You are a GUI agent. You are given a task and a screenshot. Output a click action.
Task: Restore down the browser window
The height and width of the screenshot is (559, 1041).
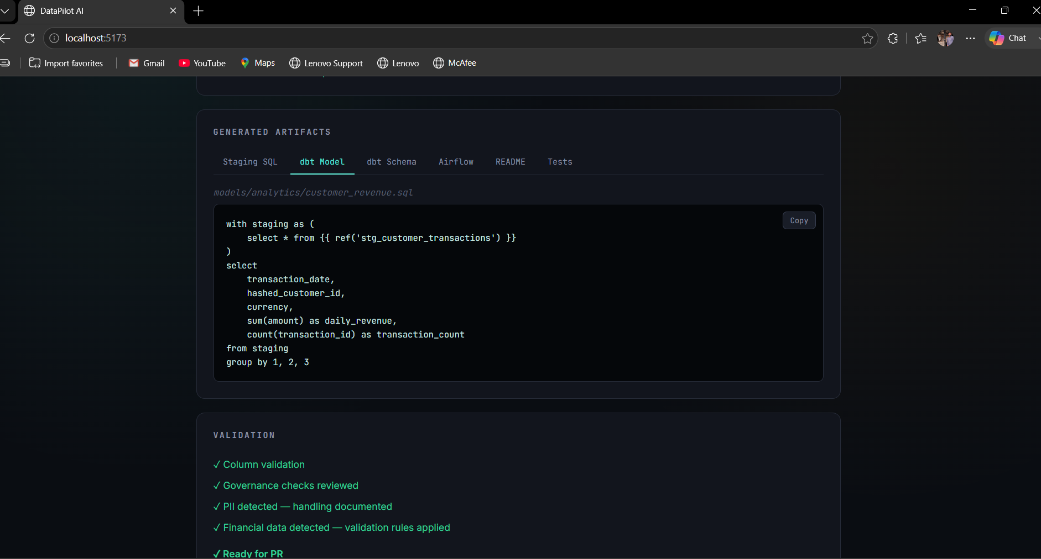[x=1004, y=10]
